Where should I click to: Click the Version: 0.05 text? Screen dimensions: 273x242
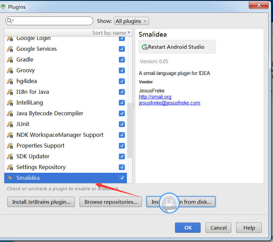point(154,62)
